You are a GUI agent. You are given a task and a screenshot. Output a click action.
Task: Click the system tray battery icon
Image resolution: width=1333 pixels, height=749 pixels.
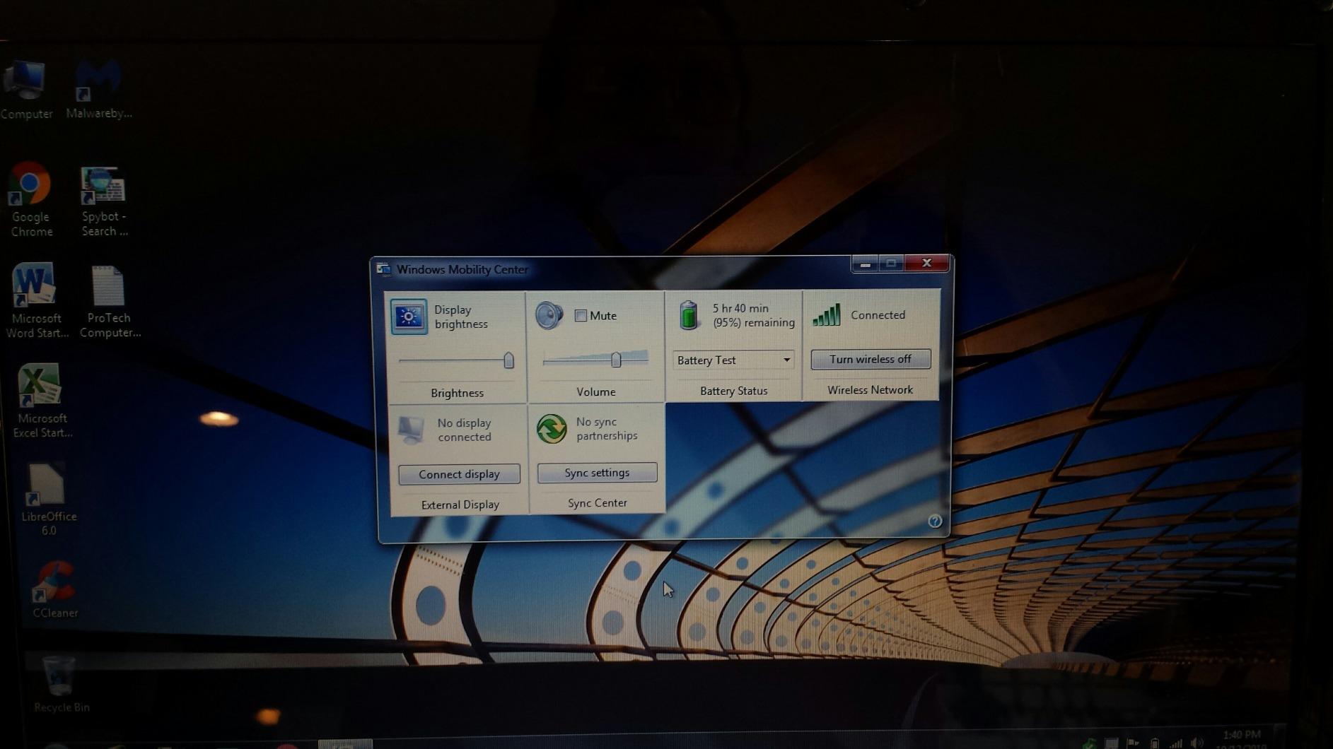(x=1155, y=743)
